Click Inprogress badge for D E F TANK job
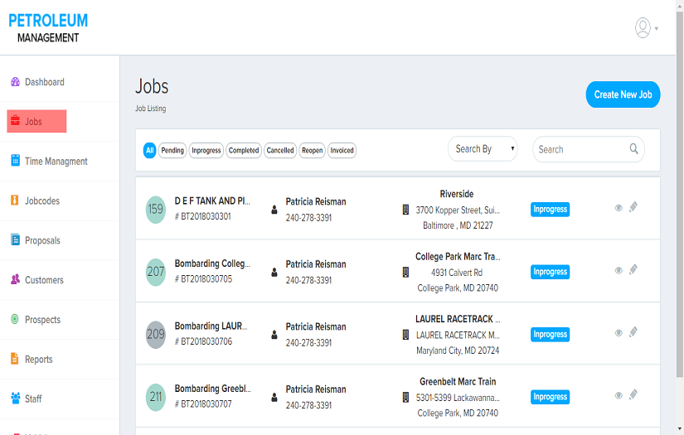 tap(550, 210)
